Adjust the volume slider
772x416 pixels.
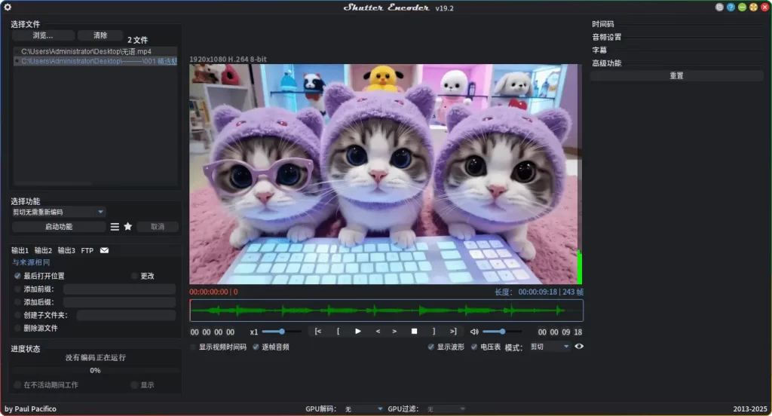(502, 332)
